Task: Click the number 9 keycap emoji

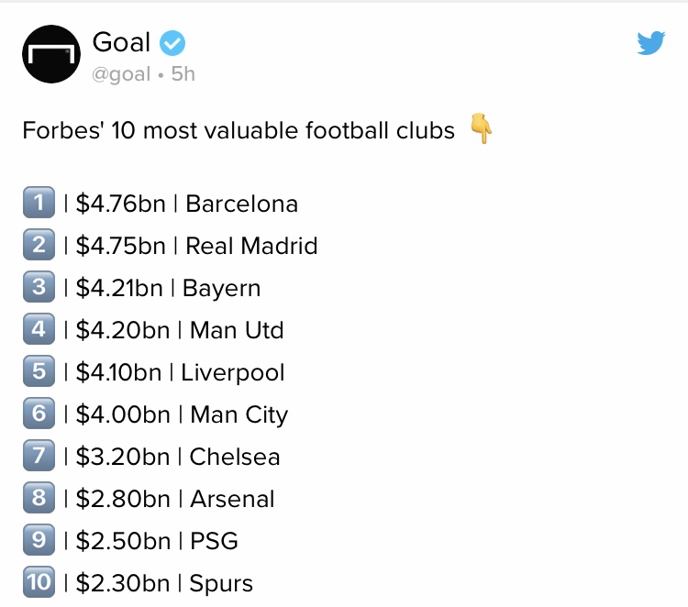Action: [x=39, y=541]
